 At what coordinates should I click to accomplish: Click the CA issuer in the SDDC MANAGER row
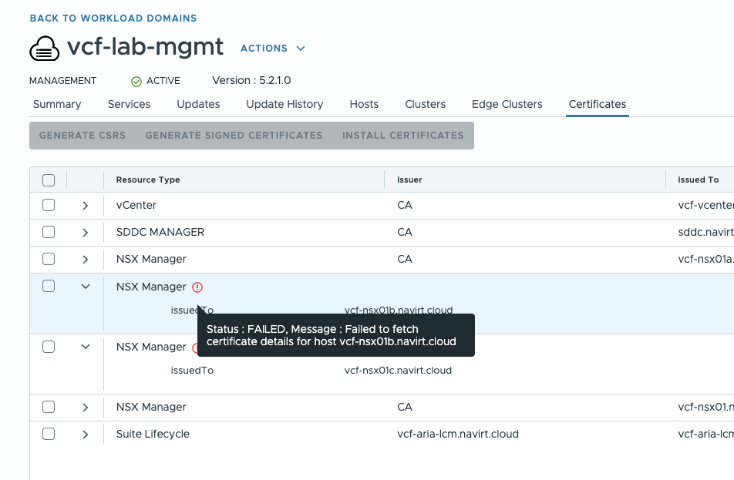pyautogui.click(x=405, y=232)
